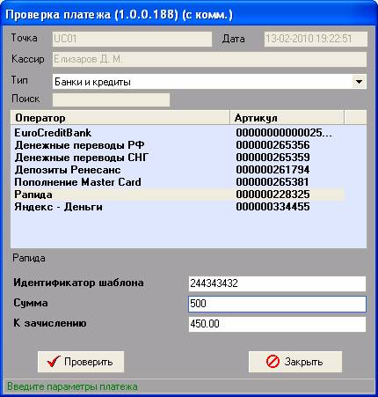The height and width of the screenshot is (397, 378).
Task: Click the Рапида label below the list
Action: (29, 258)
